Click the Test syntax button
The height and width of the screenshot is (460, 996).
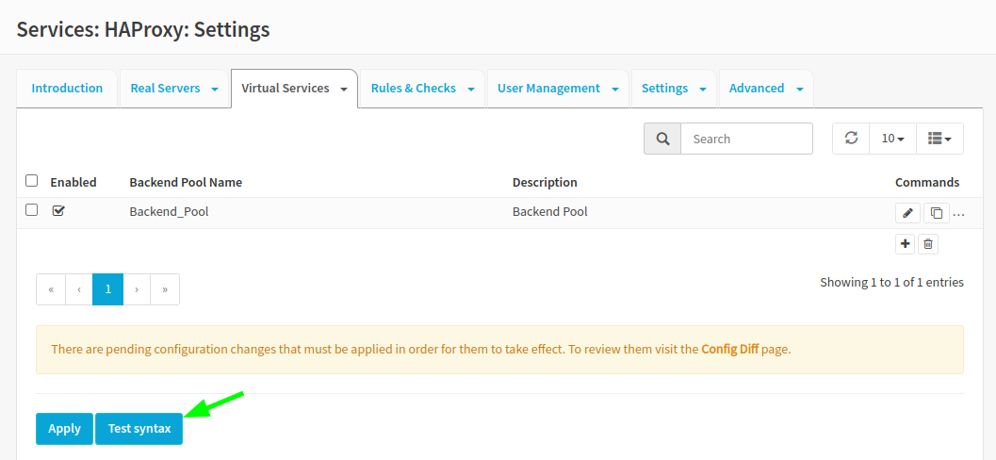(139, 429)
